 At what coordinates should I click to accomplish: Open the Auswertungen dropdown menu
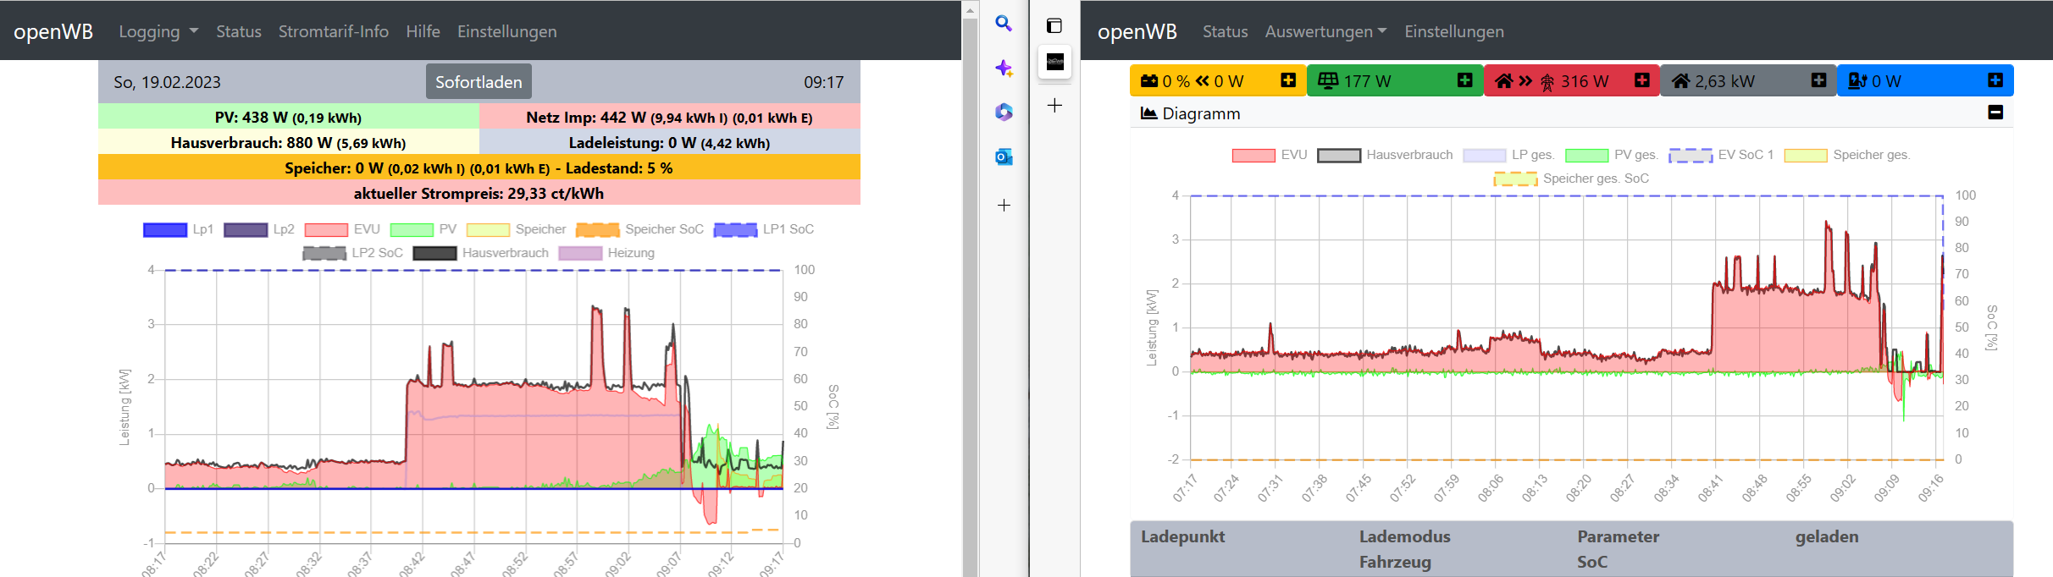tap(1325, 31)
